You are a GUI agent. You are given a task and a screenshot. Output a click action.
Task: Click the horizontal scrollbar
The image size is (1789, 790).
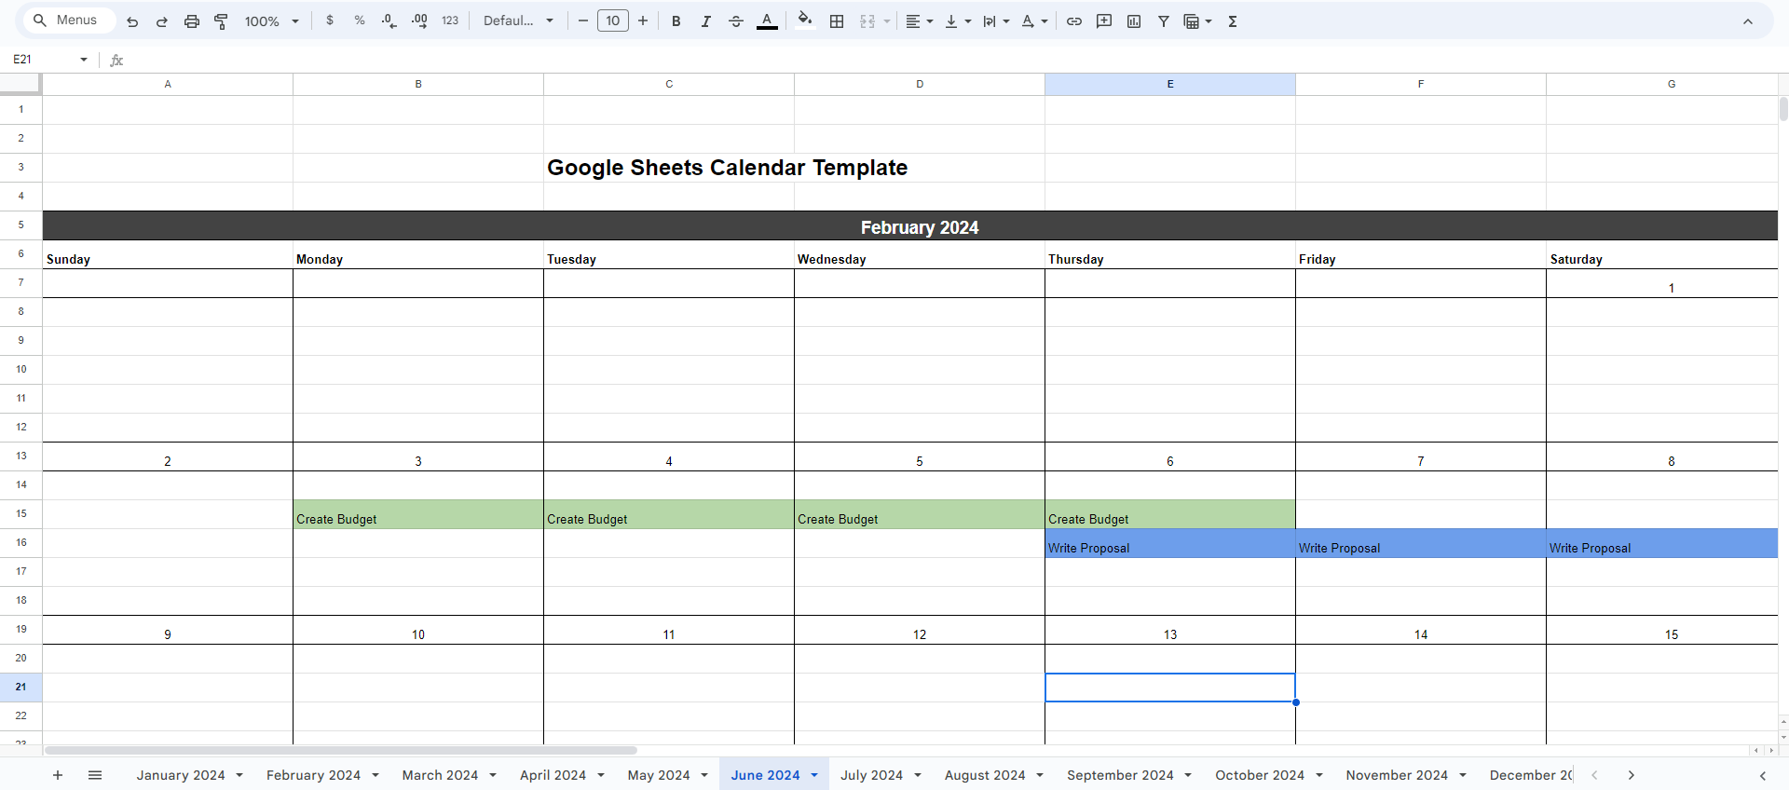point(341,750)
